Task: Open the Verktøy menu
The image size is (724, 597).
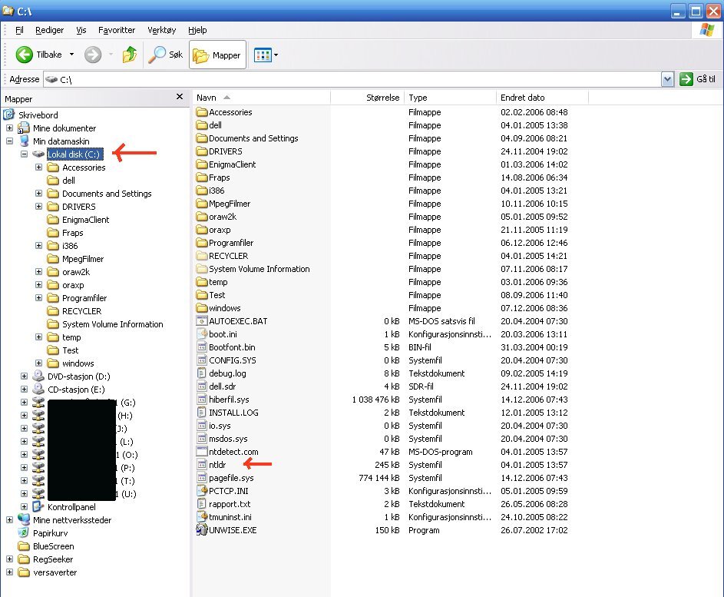Action: point(161,30)
